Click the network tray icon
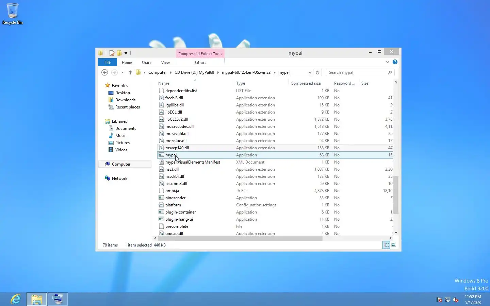This screenshot has height=306, width=490. pos(447,300)
